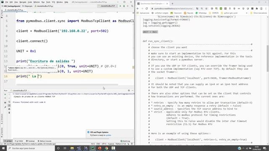Open the Aplicaciones bookmarks shortcut
The width and height of the screenshot is (269, 151).
pyautogui.click(x=143, y=13)
